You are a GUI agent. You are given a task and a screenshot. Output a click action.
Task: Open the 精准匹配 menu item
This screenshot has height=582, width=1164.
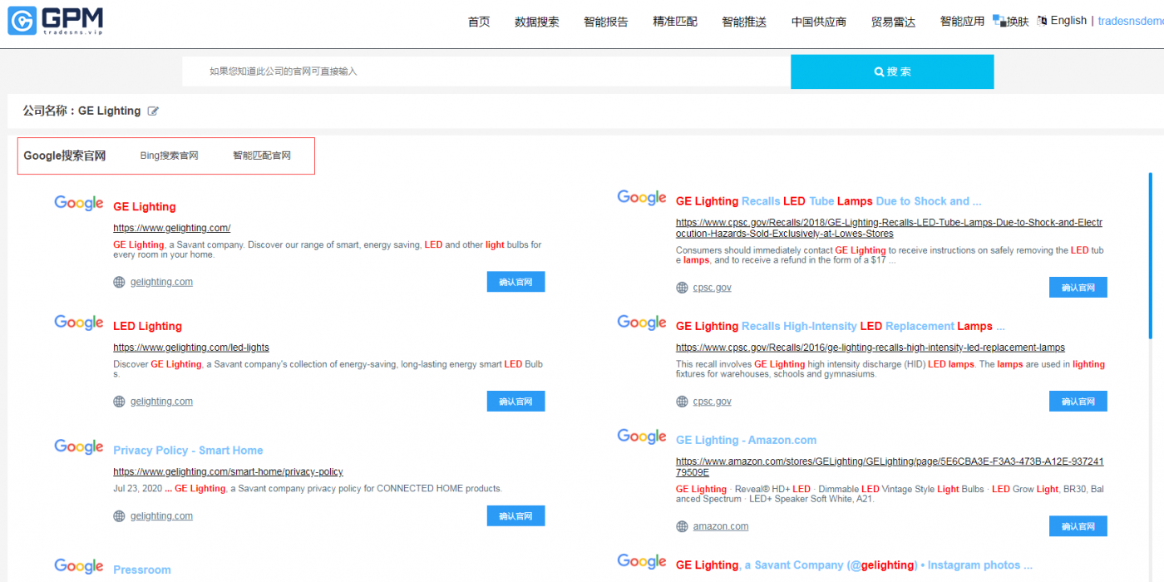coord(675,22)
